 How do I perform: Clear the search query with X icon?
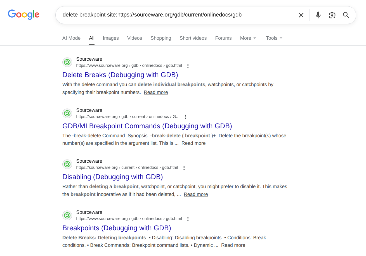coord(301,15)
